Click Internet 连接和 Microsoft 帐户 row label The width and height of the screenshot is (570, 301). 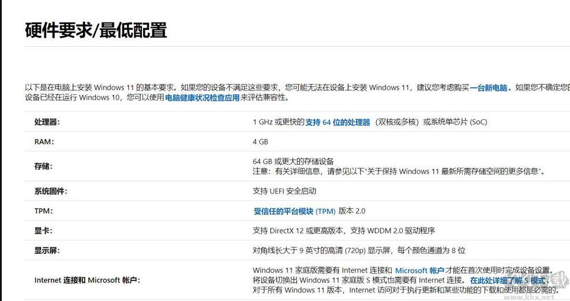[87, 280]
